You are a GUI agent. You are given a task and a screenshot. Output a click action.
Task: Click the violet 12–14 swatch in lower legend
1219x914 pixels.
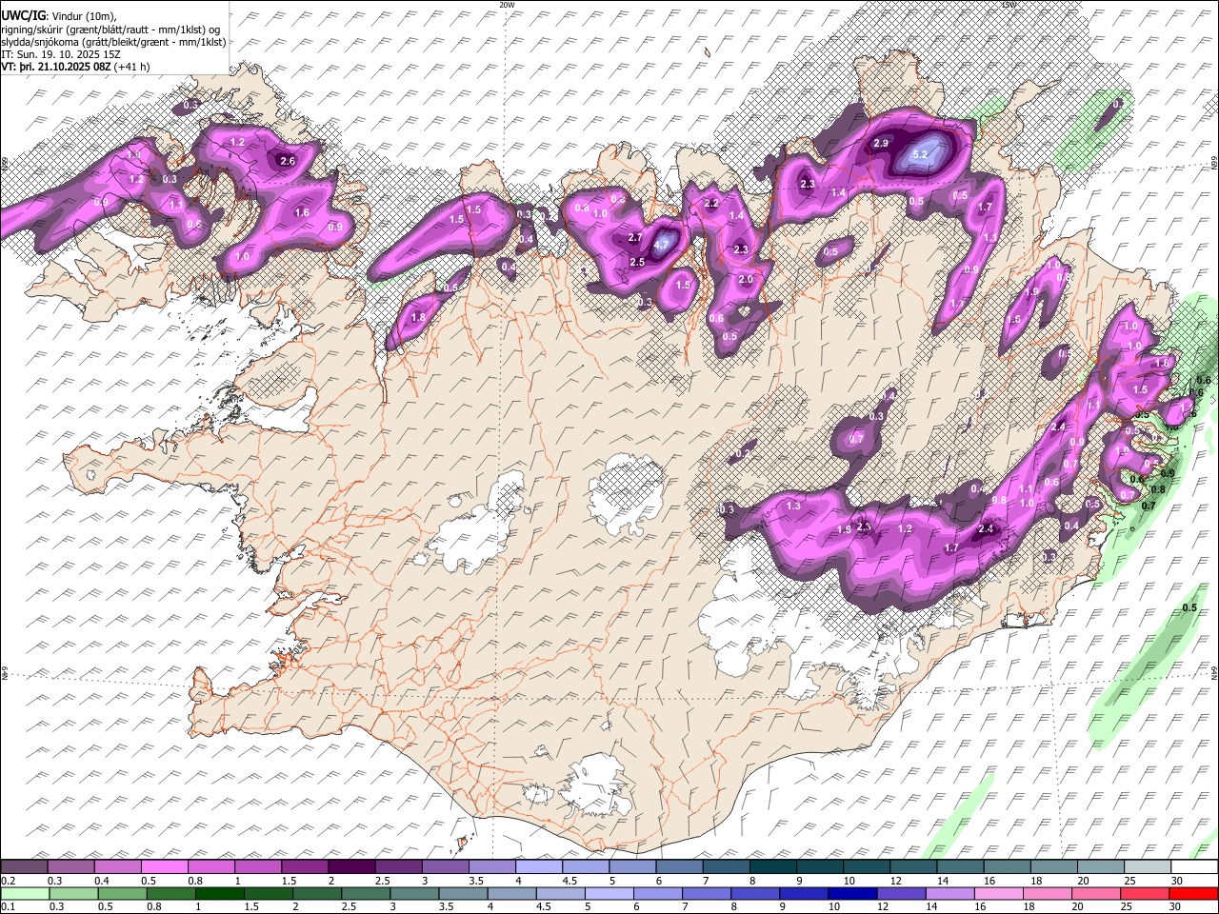[x=902, y=893]
